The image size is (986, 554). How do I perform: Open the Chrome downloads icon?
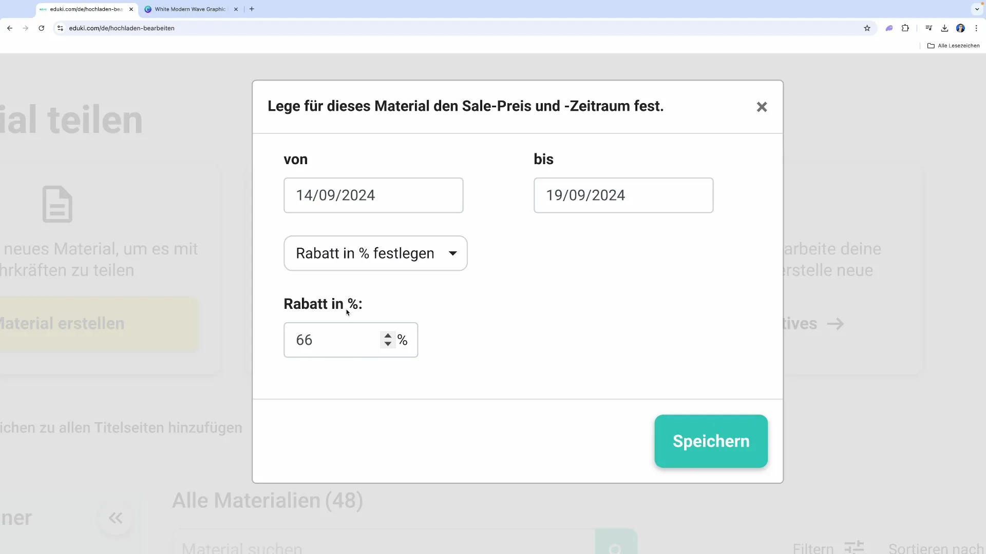(x=944, y=28)
